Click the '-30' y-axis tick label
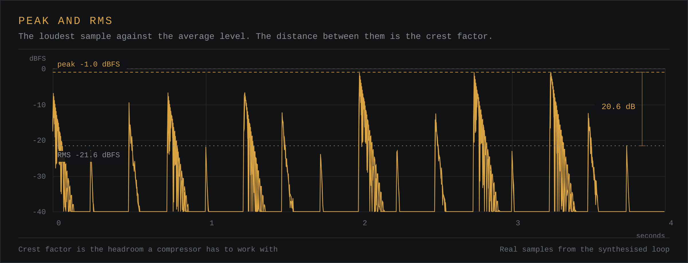The height and width of the screenshot is (263, 688). coord(39,177)
